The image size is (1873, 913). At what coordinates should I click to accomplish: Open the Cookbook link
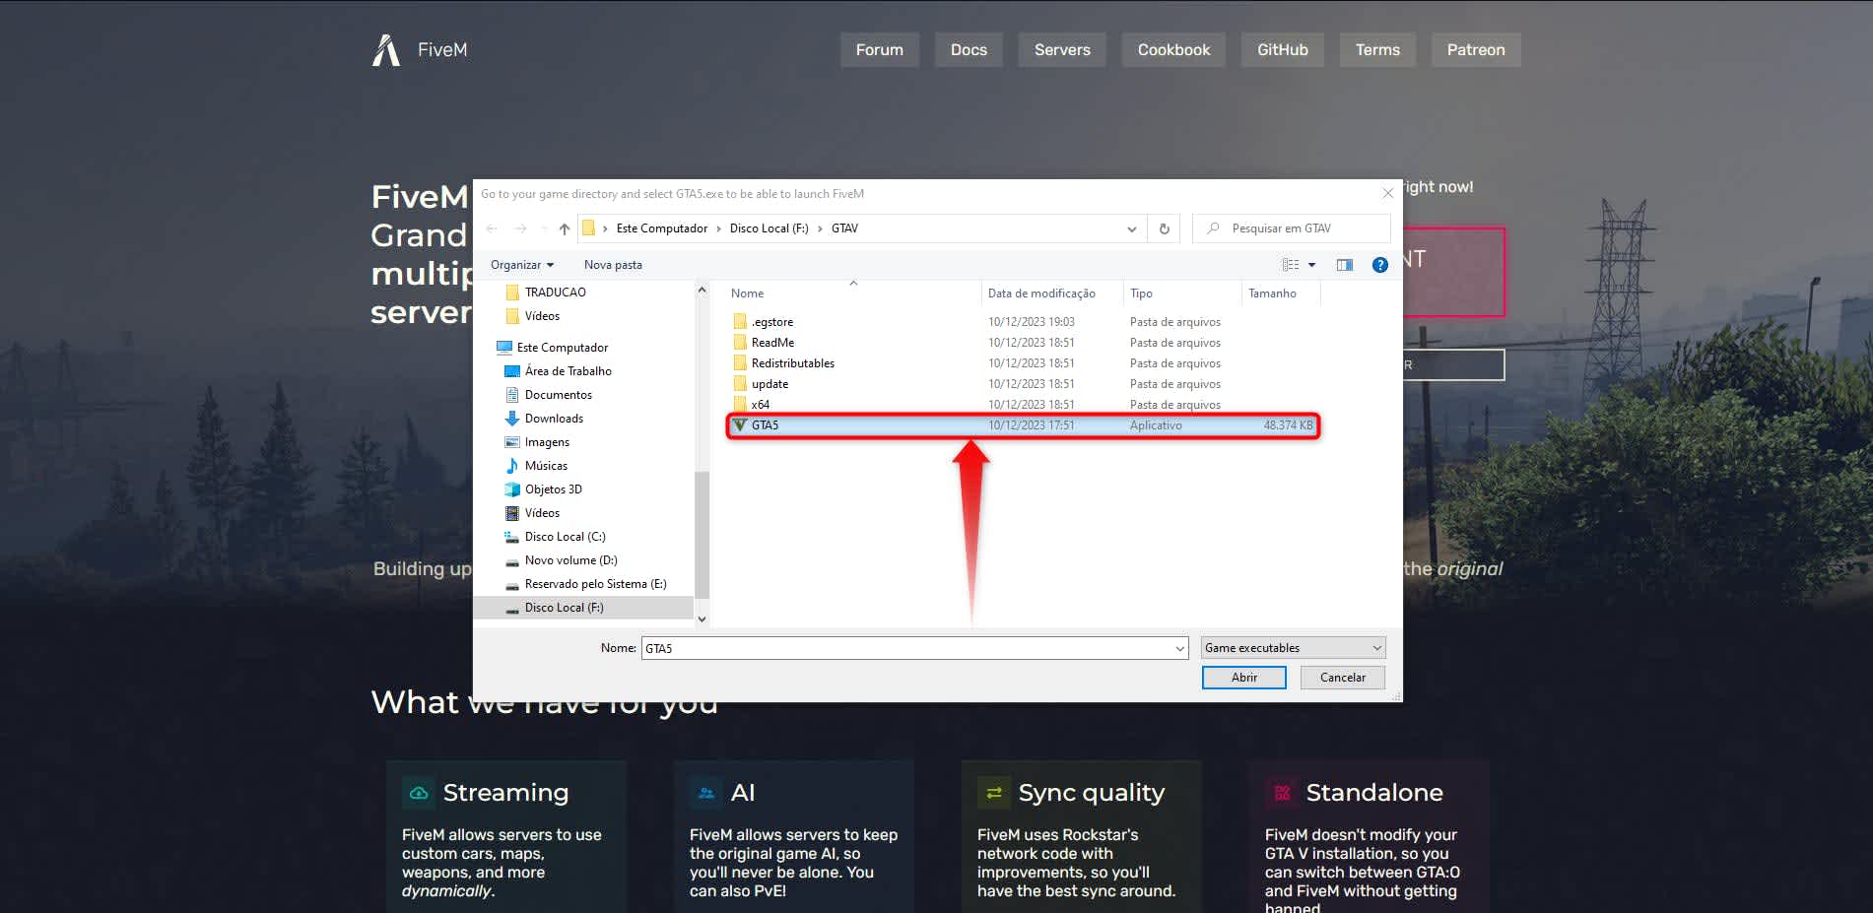point(1173,50)
